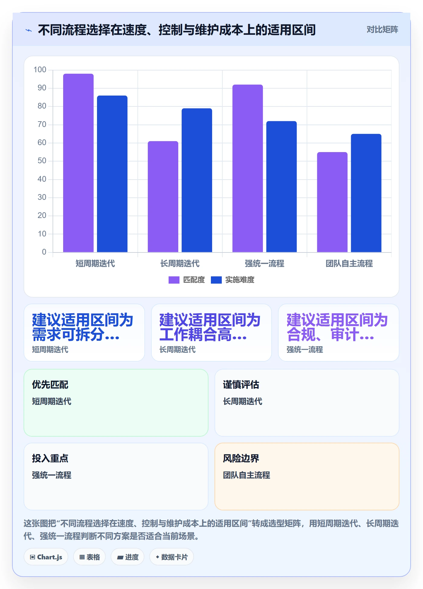Select the 谨慎评估 matrix card
This screenshot has height=589, width=423.
tap(307, 403)
